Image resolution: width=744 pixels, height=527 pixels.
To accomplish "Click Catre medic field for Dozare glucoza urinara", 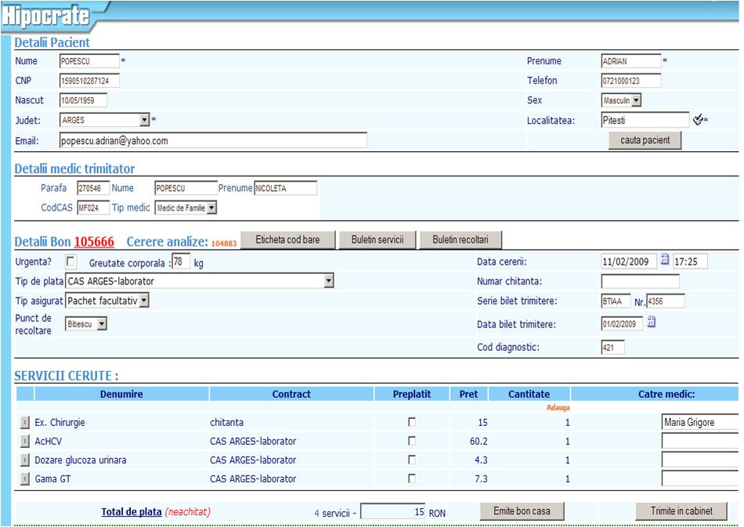I will (700, 460).
